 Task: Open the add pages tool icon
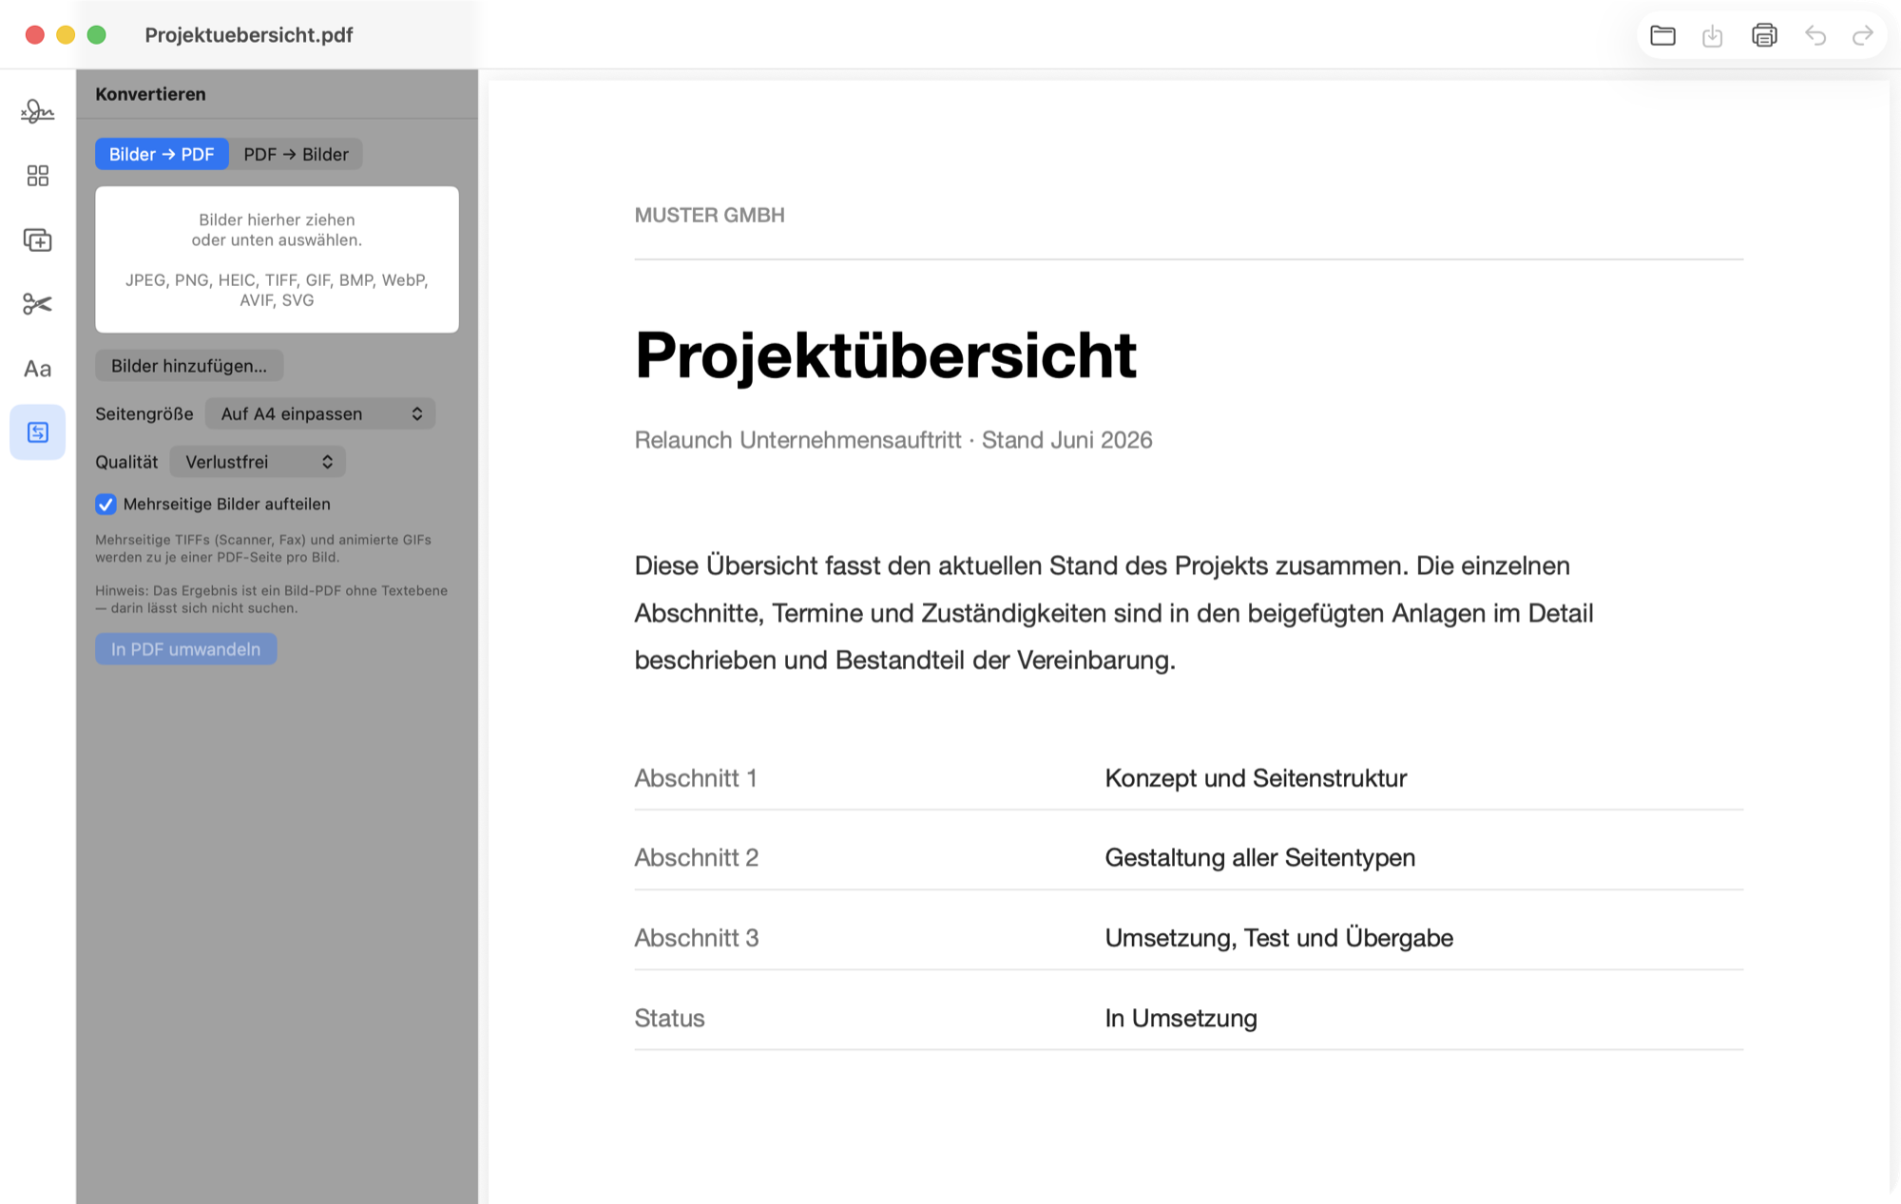click(37, 240)
